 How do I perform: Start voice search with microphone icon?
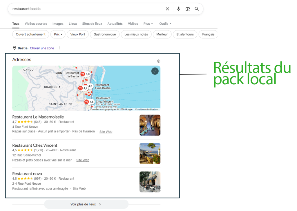click(178, 9)
